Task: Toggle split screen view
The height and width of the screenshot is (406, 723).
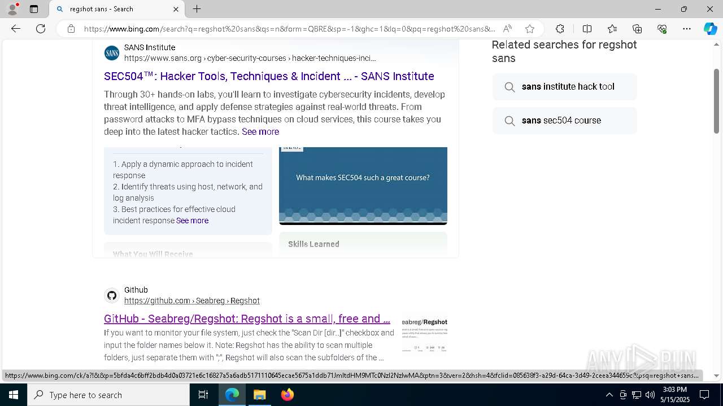Action: click(x=587, y=29)
